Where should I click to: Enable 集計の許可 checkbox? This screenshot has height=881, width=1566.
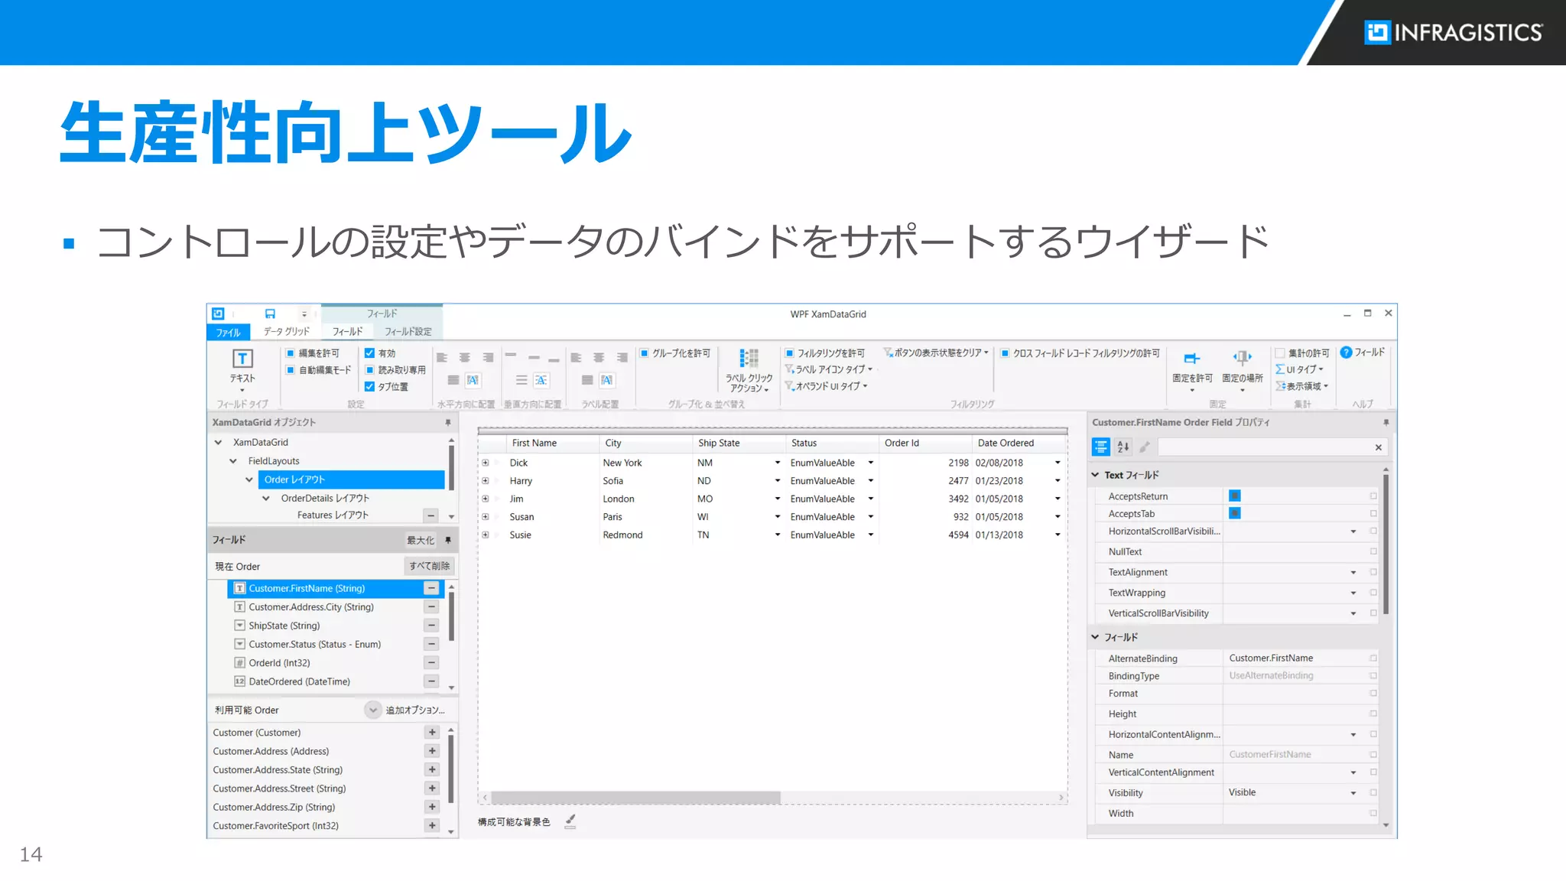[1280, 353]
